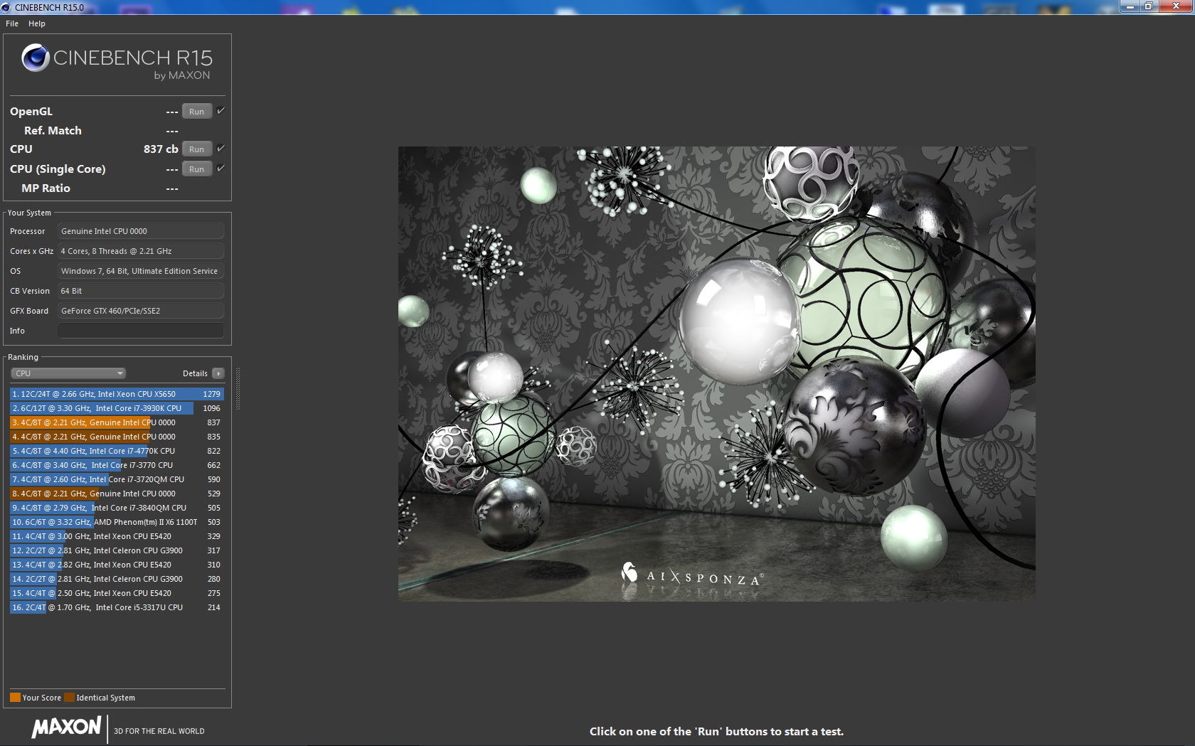Click the Cinebench title bar app icon
This screenshot has height=746, width=1195.
(x=6, y=7)
